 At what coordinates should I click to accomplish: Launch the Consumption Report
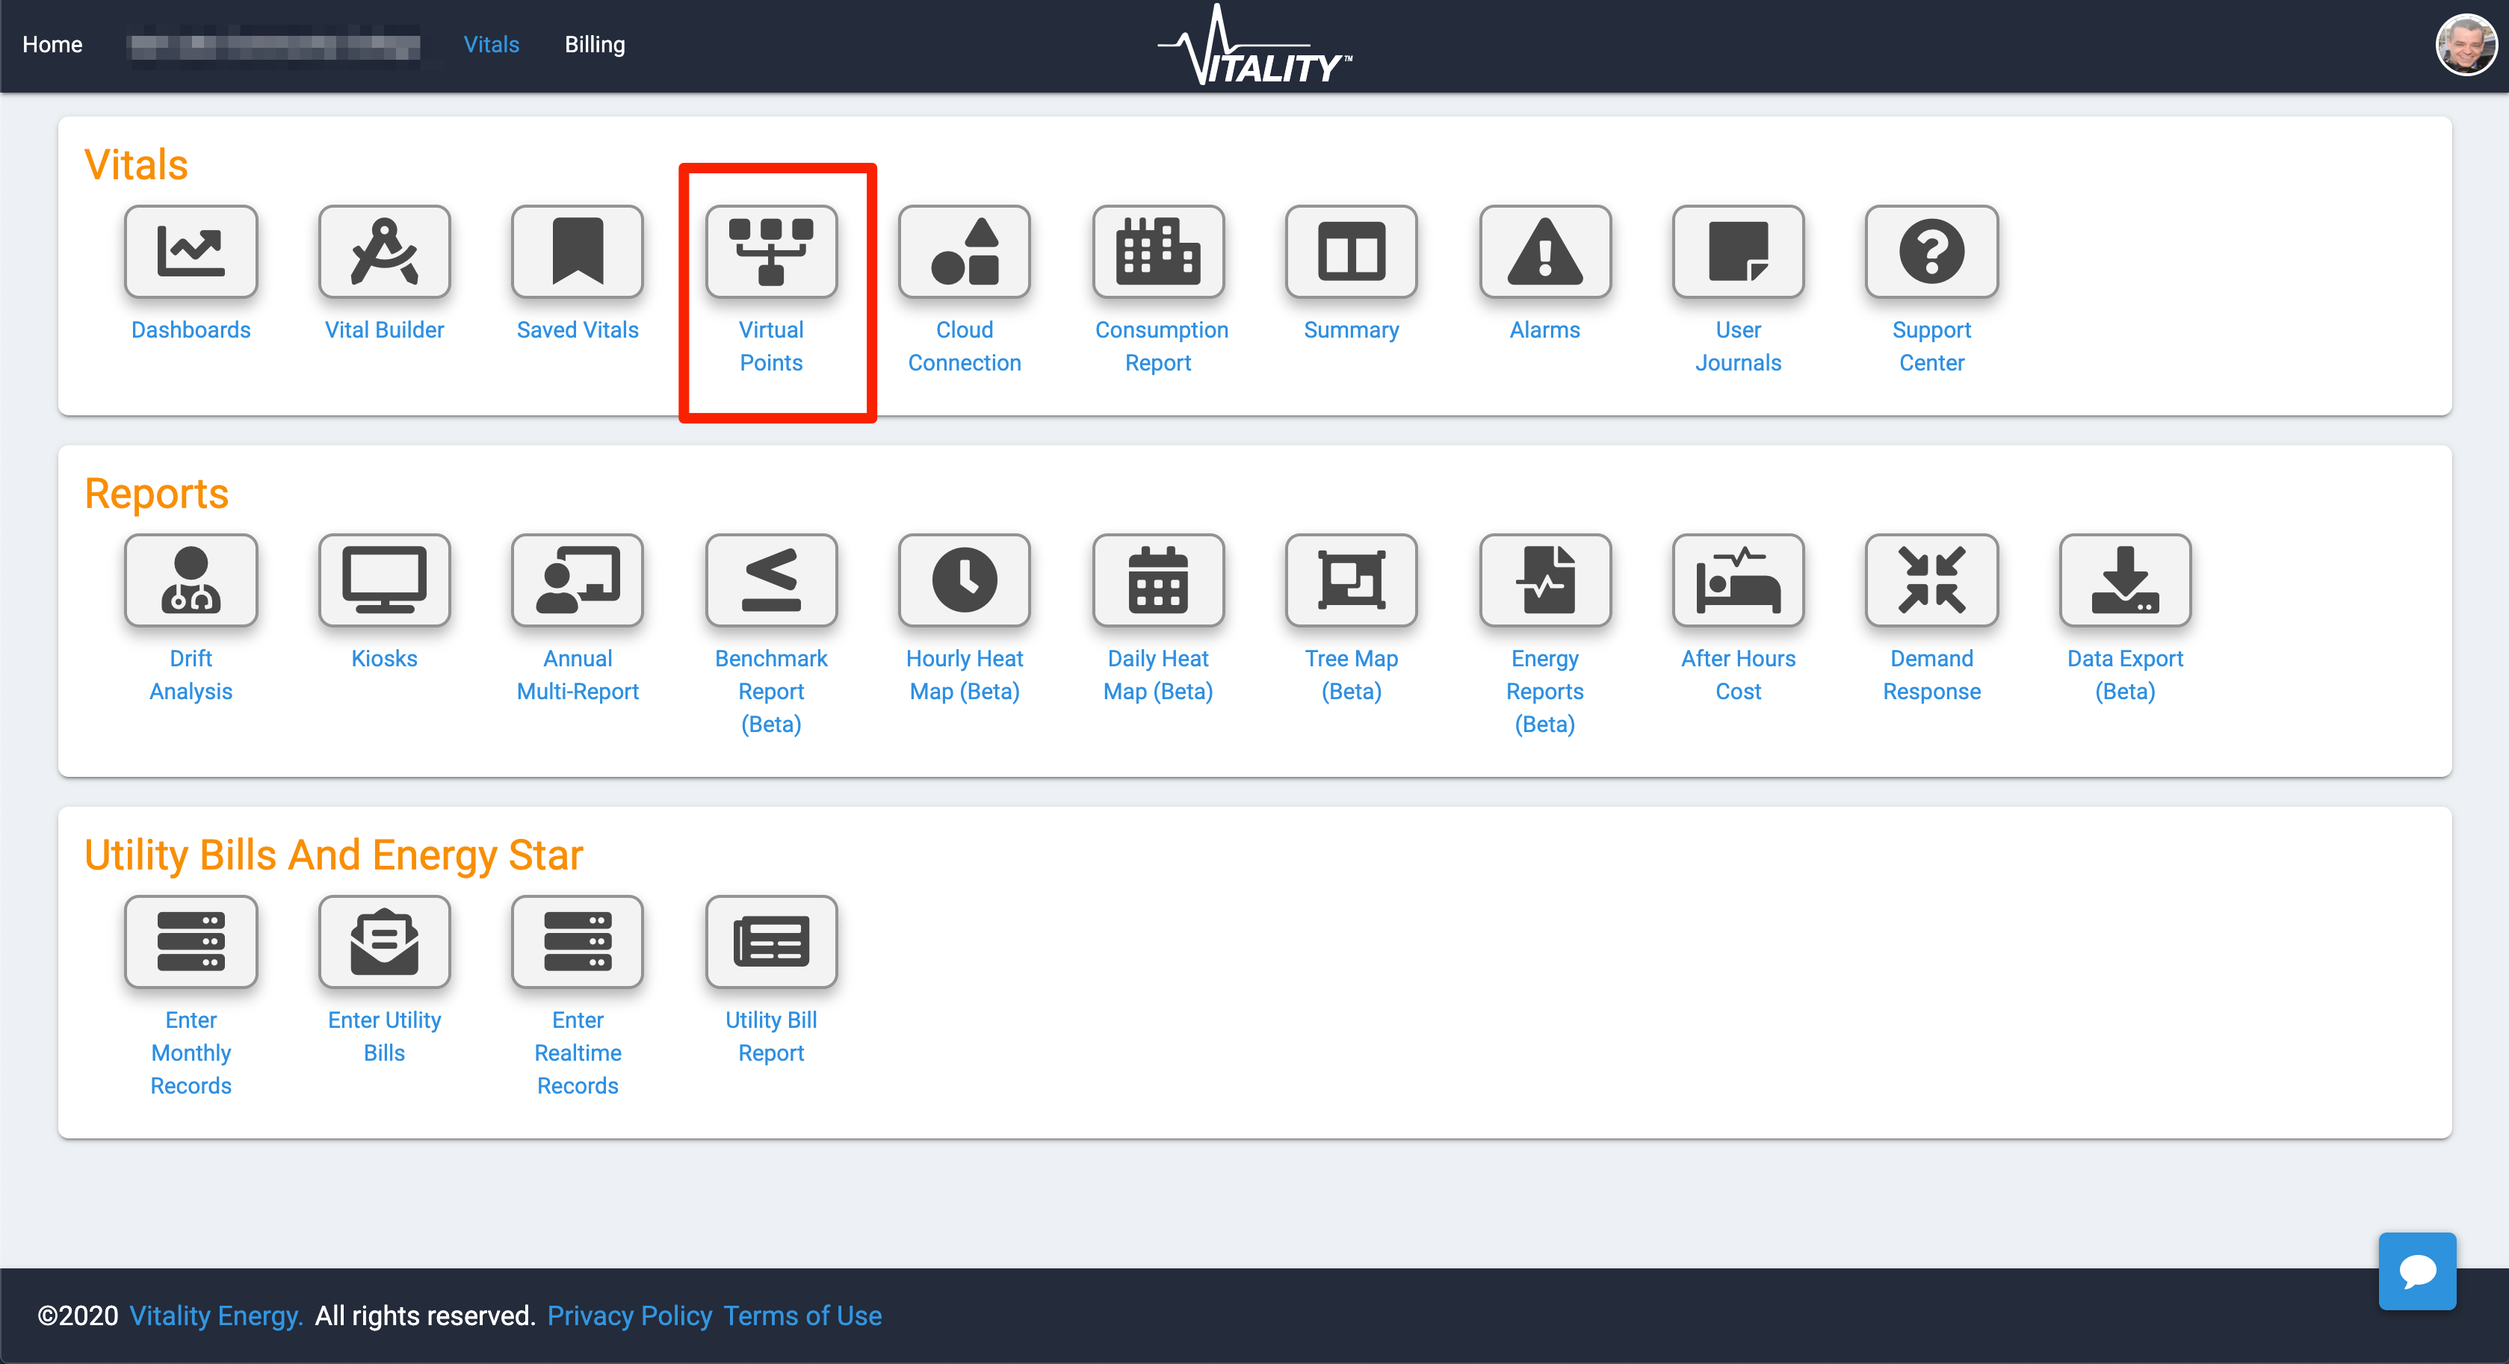click(1157, 252)
